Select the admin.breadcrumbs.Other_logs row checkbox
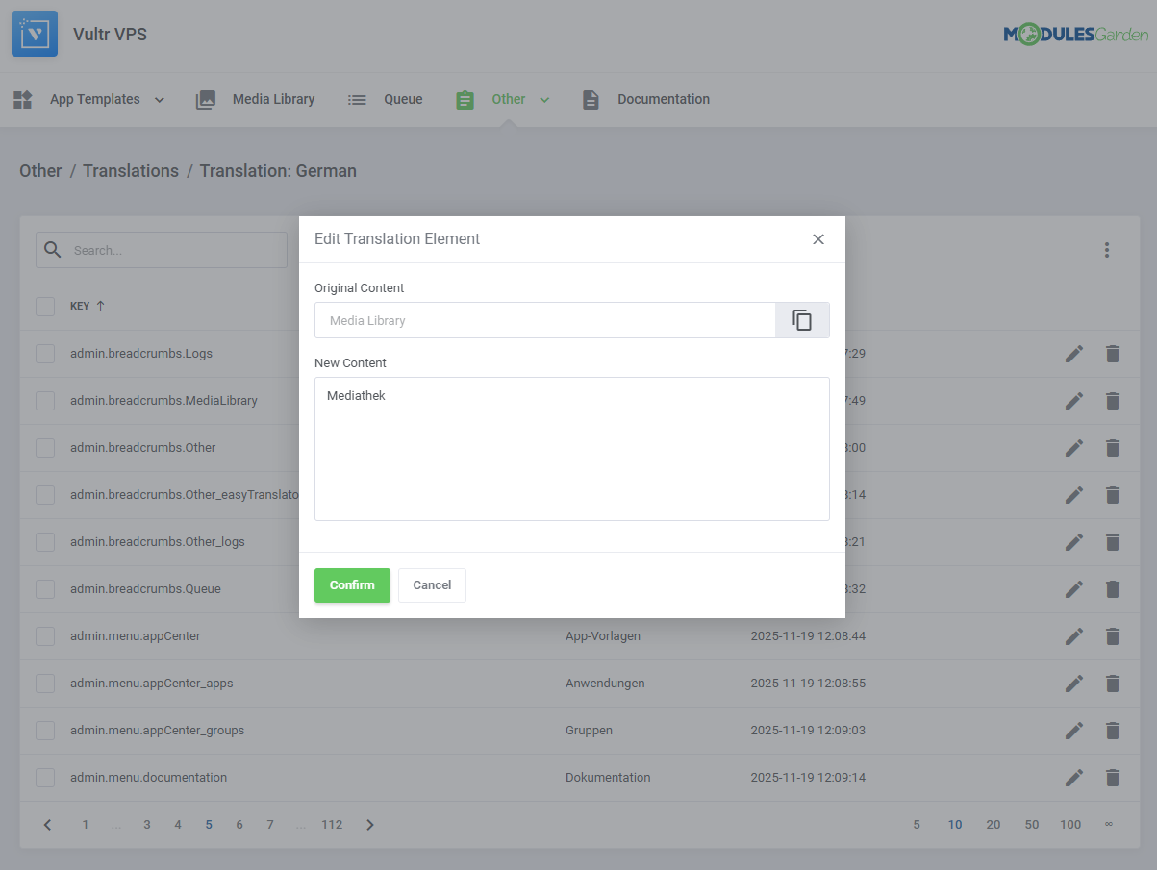 (45, 541)
